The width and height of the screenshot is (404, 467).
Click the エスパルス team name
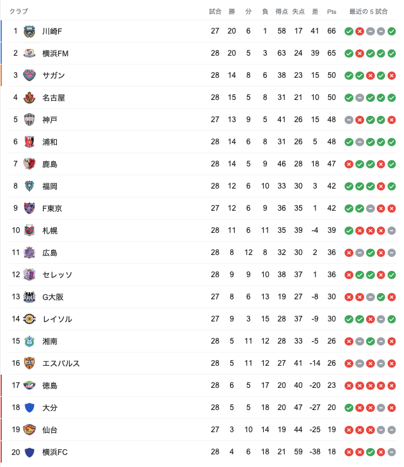pos(61,363)
